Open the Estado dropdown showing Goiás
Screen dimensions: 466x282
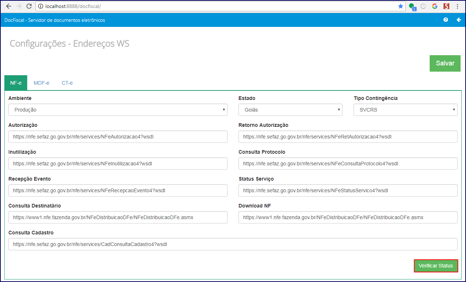click(290, 110)
